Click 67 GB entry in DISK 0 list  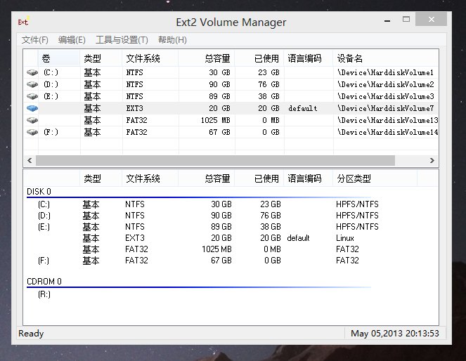[x=221, y=261]
